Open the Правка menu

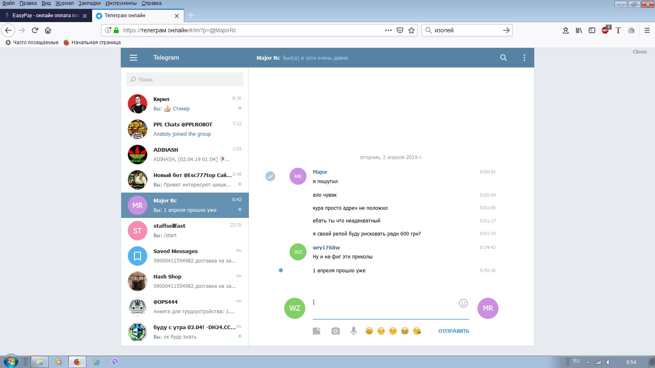28,3
